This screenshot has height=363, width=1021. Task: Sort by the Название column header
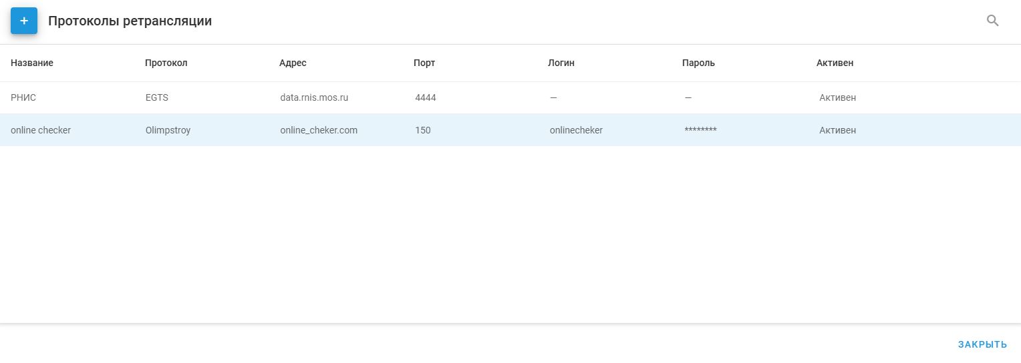pyautogui.click(x=32, y=63)
